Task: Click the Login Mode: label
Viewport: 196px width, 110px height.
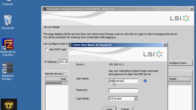Action: 82,98
